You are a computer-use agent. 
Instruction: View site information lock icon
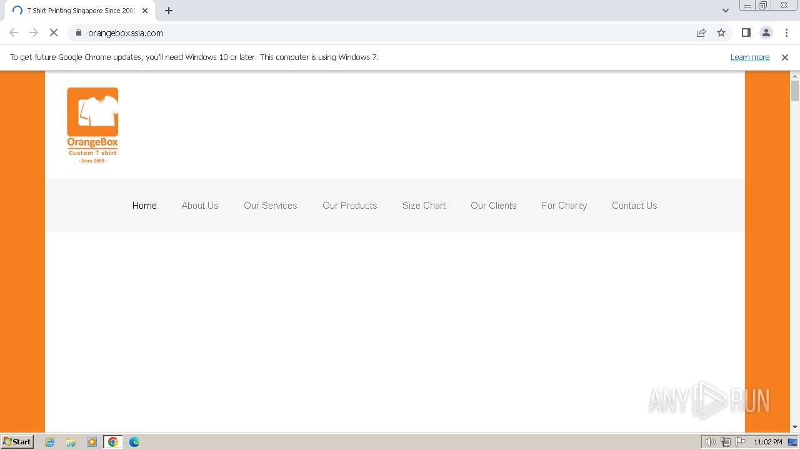[x=79, y=32]
